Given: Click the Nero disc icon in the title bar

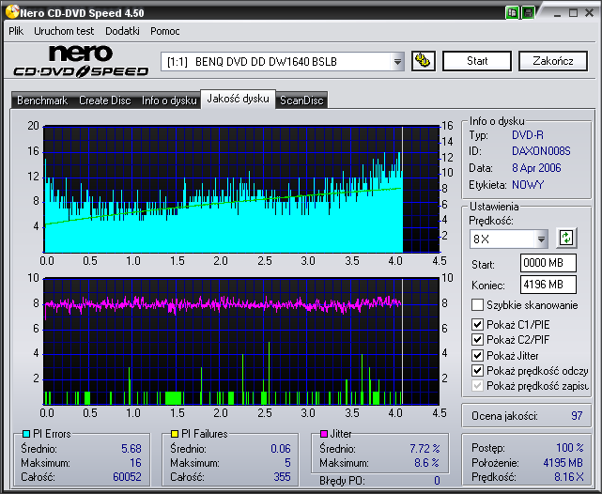Looking at the screenshot, I should click(12, 12).
